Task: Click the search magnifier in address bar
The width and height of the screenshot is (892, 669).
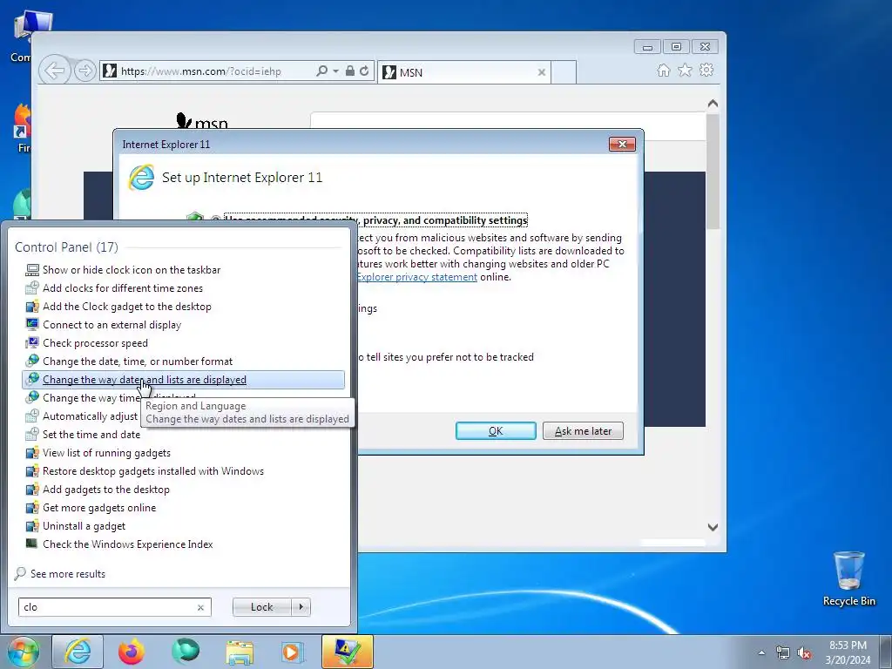Action: (321, 71)
